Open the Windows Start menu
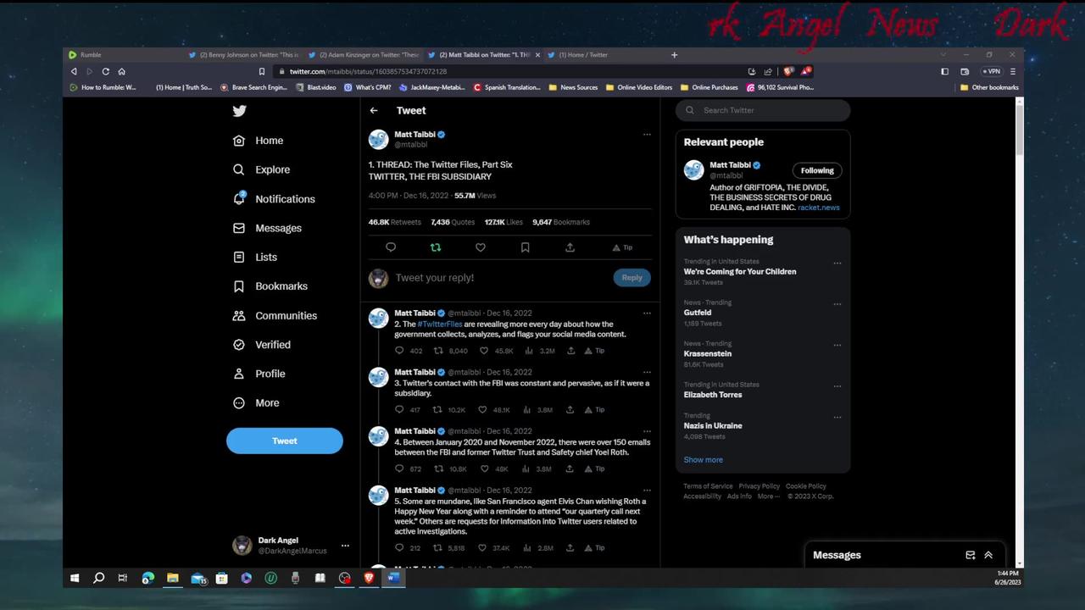This screenshot has width=1085, height=610. coord(75,578)
